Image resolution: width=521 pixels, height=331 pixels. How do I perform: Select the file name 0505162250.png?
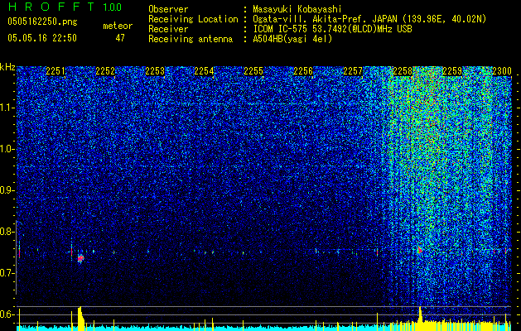pos(42,22)
